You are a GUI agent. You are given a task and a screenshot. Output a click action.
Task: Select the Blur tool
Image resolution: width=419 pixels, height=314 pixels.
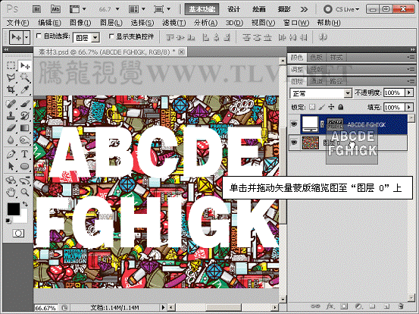(11, 140)
